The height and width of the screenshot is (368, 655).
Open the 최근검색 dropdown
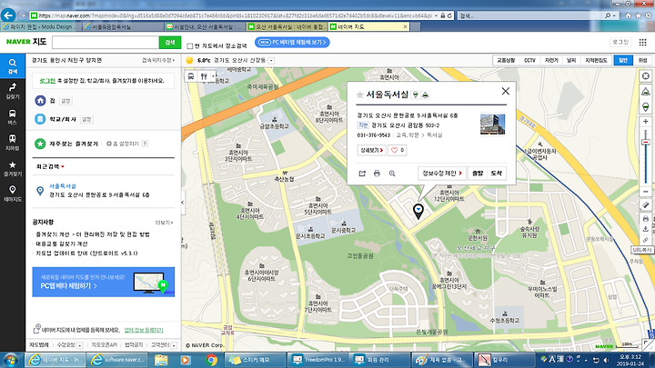click(50, 166)
